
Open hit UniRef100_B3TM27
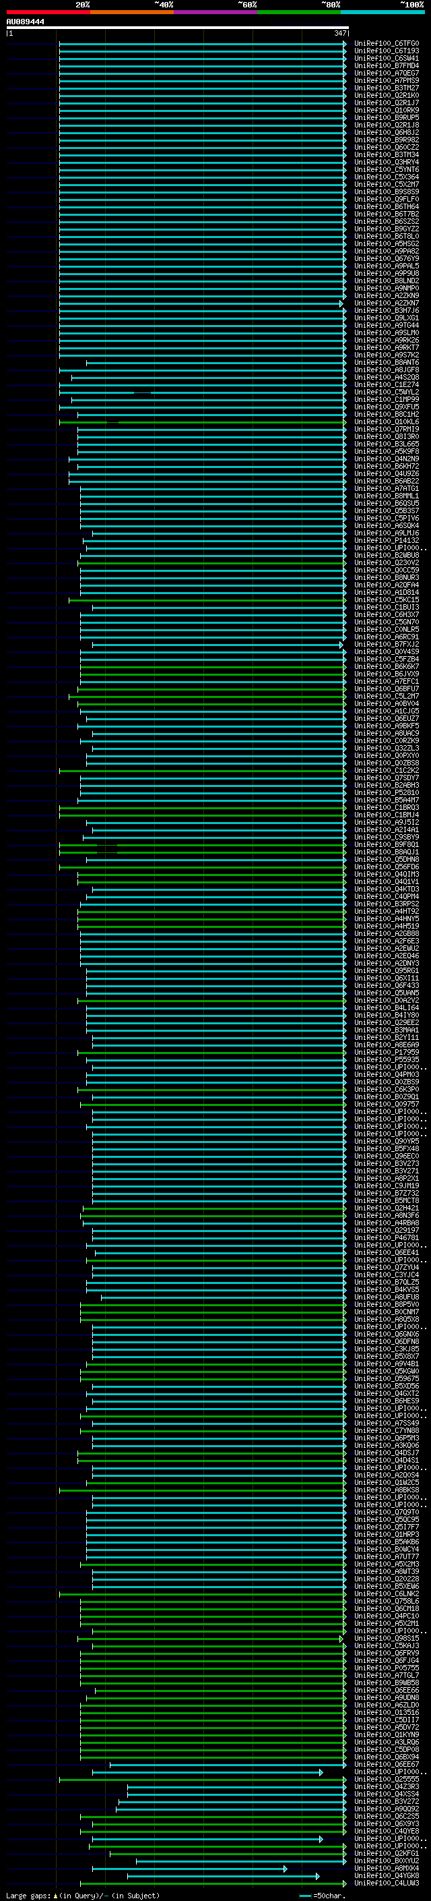click(387, 88)
